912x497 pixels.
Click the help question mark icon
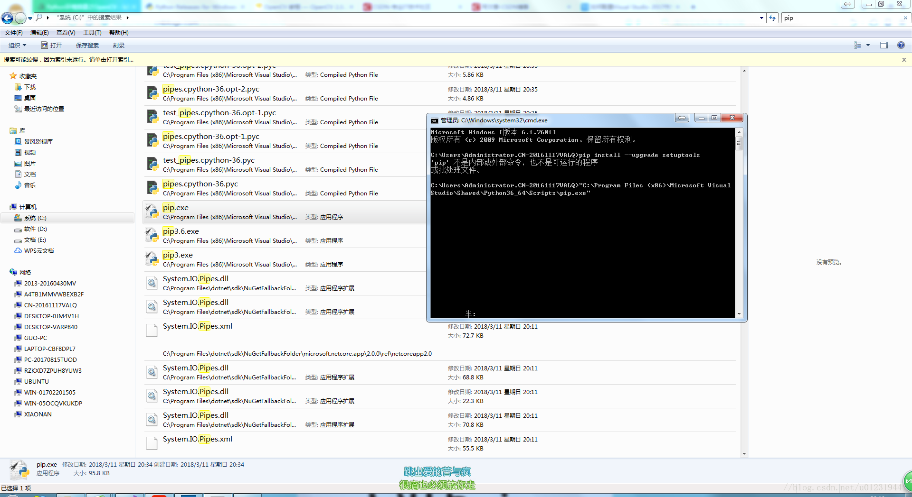(901, 45)
